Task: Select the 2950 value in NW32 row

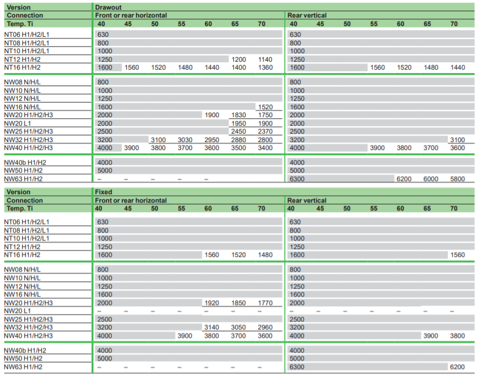Action: (x=212, y=140)
